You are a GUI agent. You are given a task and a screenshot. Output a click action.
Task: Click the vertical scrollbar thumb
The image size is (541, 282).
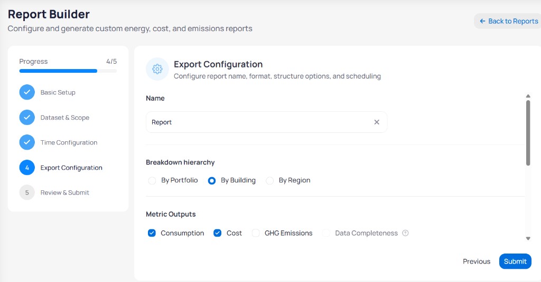(x=528, y=133)
